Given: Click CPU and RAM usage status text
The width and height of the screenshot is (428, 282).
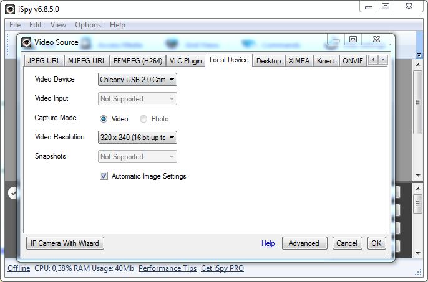Looking at the screenshot, I should (x=84, y=268).
